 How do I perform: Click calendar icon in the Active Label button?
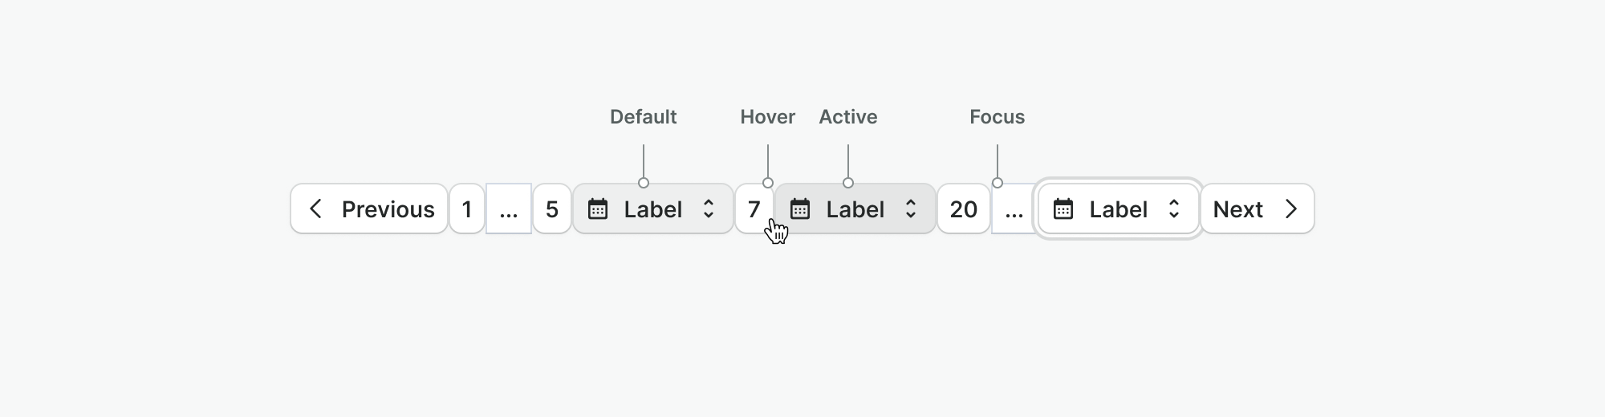click(800, 209)
